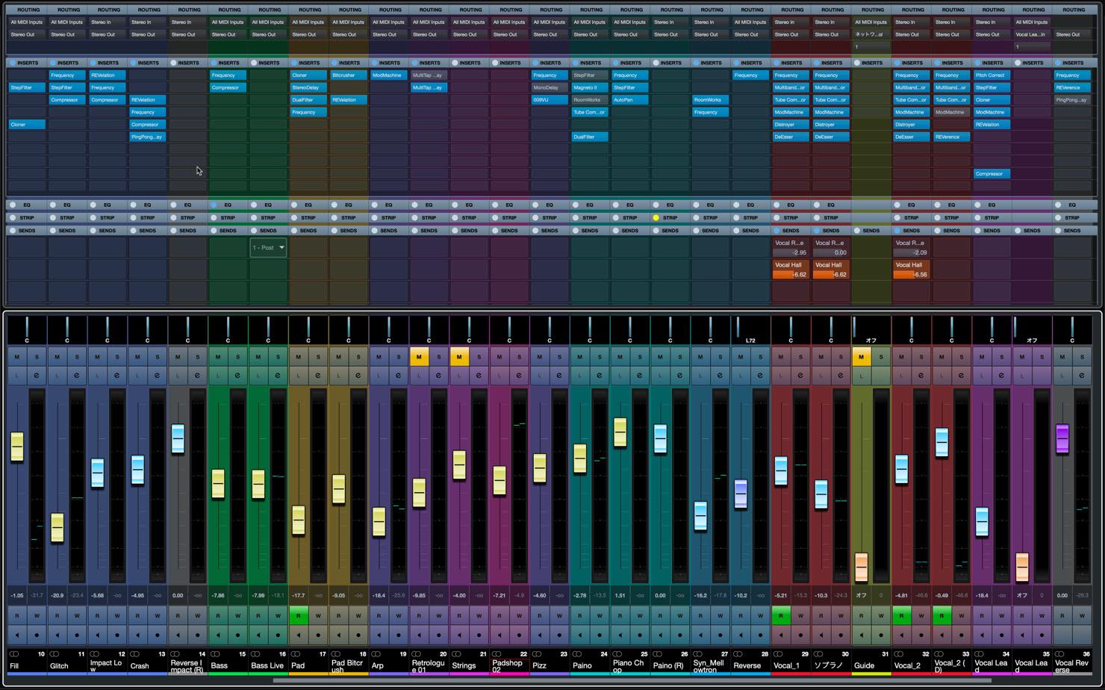Open the 'Stereo Out' output routing of Glitch
1105x690 pixels.
pos(66,34)
